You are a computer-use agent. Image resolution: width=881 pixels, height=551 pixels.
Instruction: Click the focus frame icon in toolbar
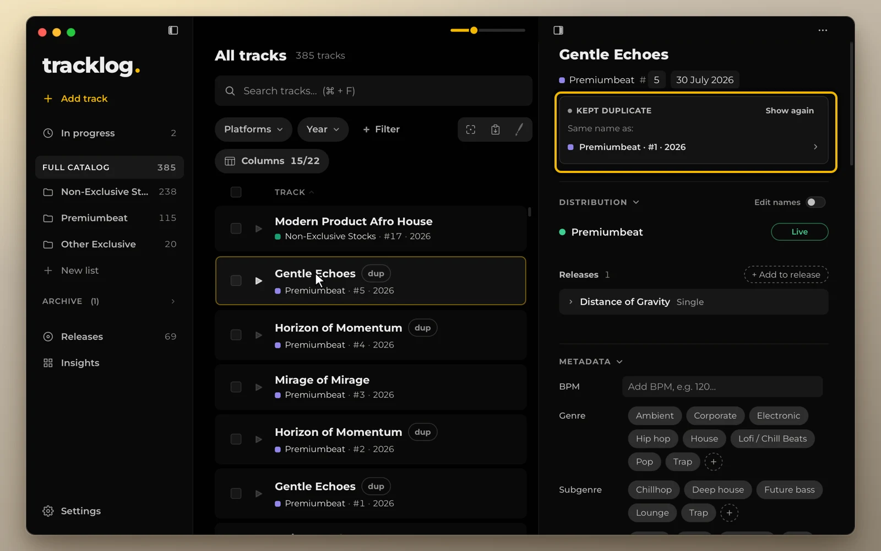click(471, 129)
